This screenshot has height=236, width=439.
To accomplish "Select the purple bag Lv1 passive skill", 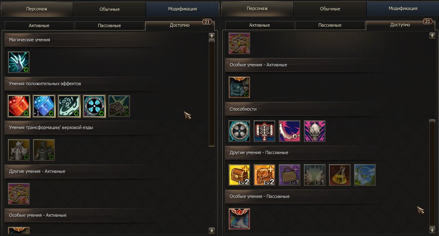I will point(290,175).
